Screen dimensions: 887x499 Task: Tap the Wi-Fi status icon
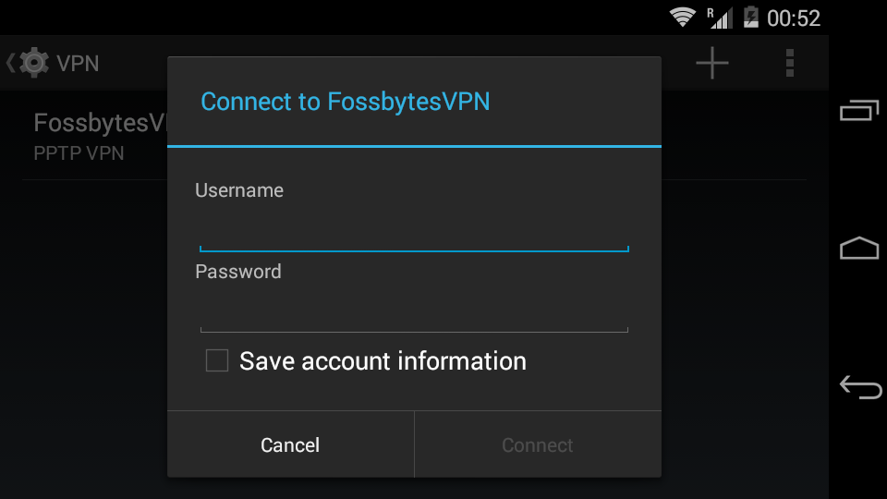[683, 18]
